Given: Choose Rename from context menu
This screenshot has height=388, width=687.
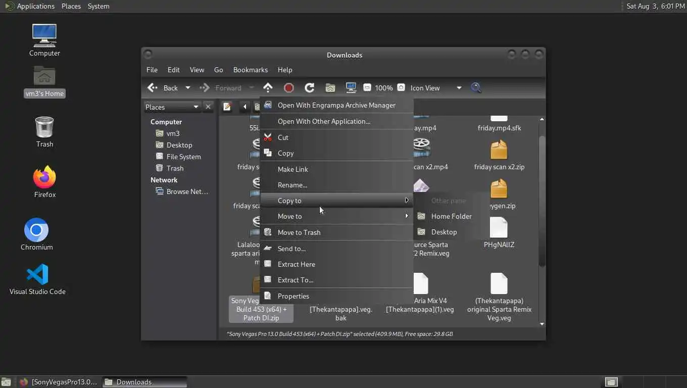Looking at the screenshot, I should coord(336,185).
